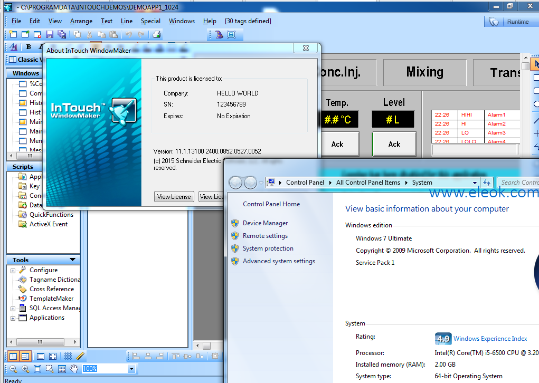
Task: Open the Special menu
Action: coord(150,21)
